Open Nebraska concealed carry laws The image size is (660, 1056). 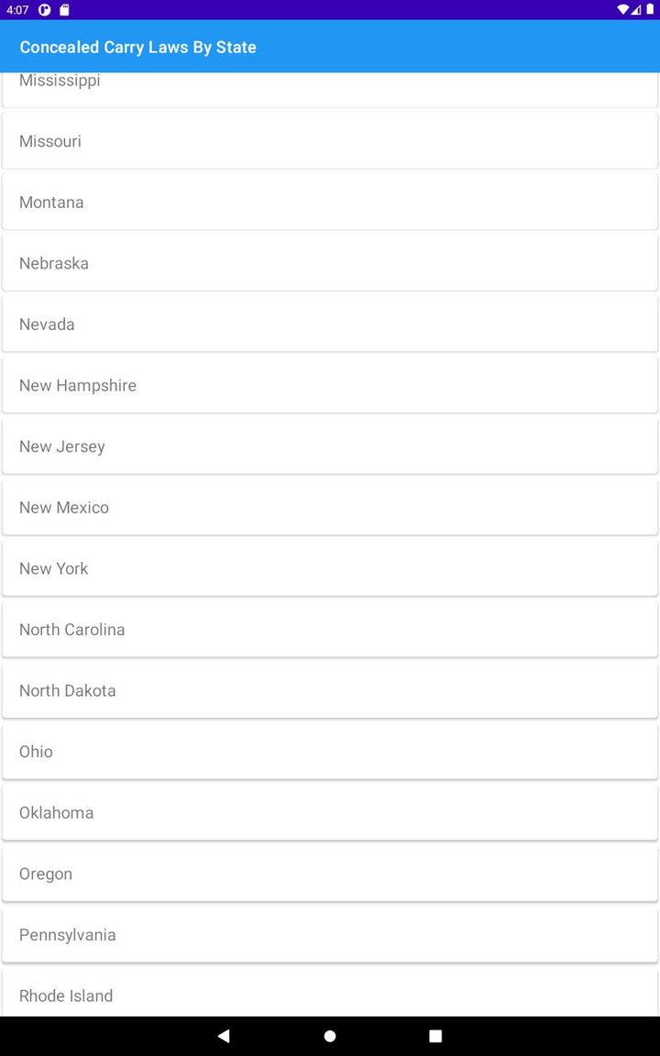(x=330, y=263)
